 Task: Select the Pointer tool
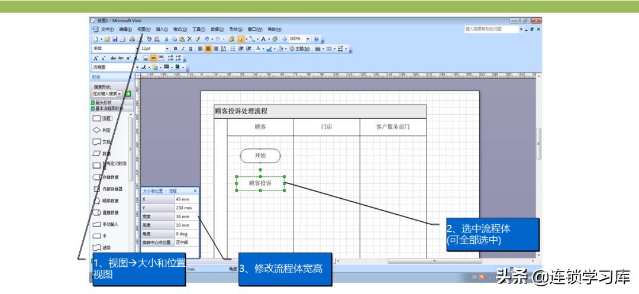[240, 39]
